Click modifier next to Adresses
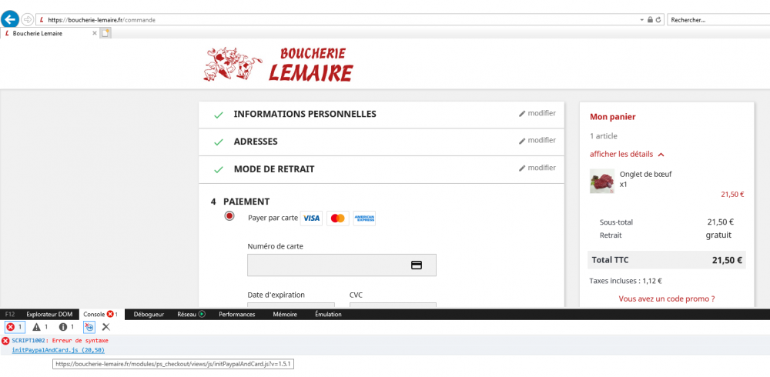The image size is (770, 377). point(537,140)
